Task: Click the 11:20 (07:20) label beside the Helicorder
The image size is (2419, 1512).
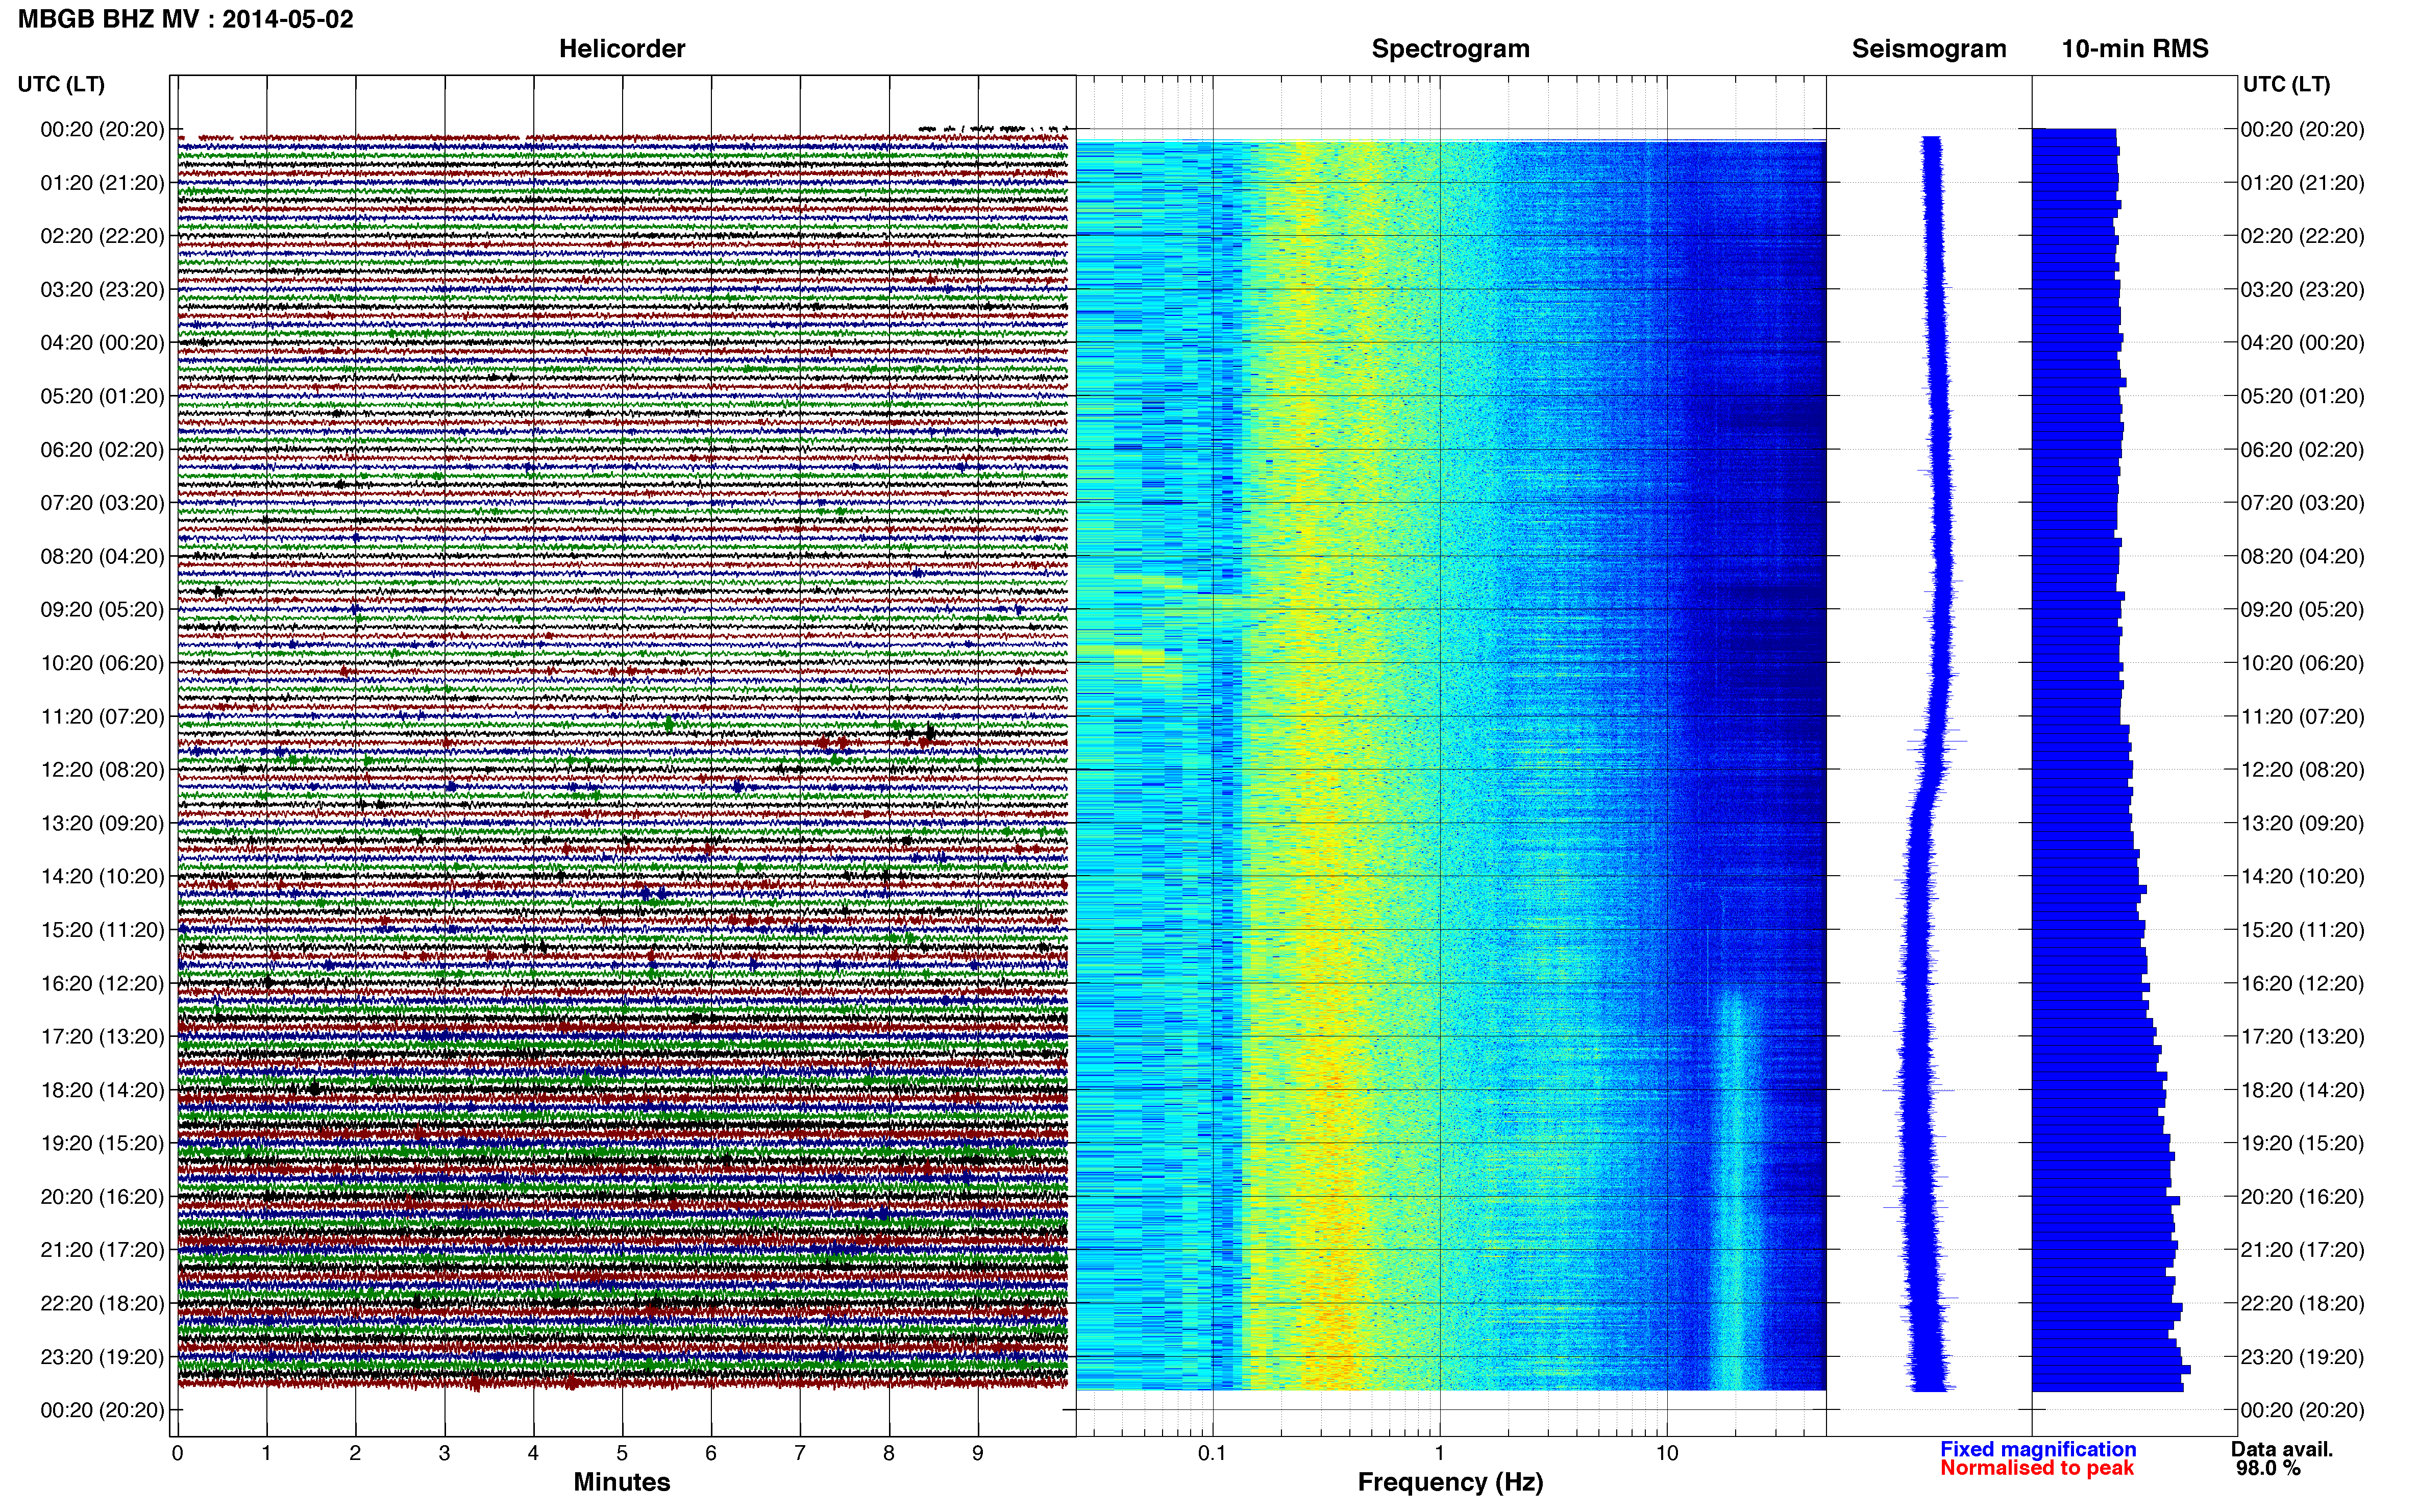Action: (102, 717)
